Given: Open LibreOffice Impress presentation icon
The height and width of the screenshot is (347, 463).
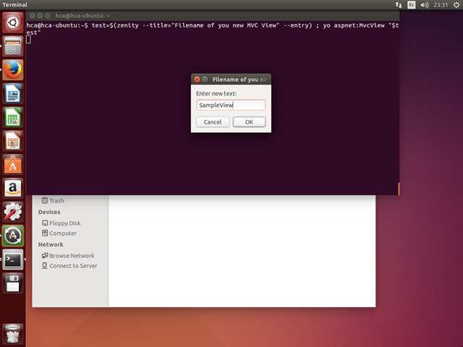Looking at the screenshot, I should [13, 141].
